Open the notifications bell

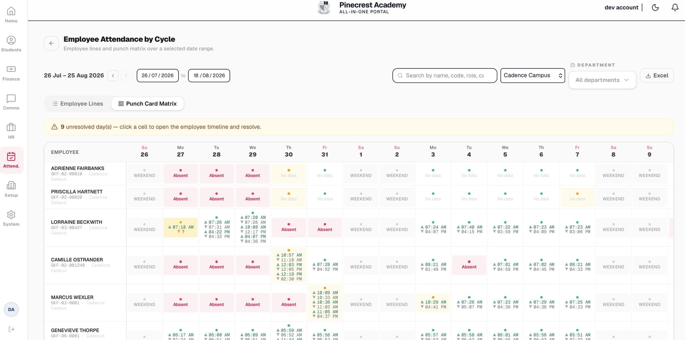click(675, 7)
